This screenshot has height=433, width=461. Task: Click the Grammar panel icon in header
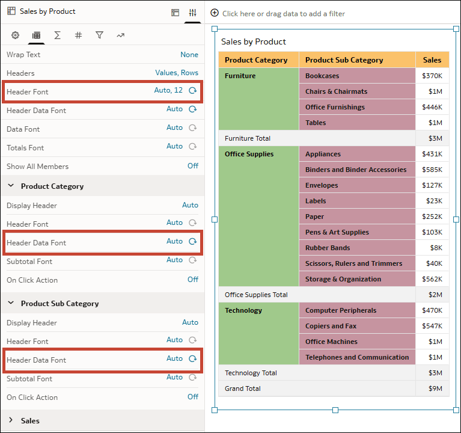175,12
